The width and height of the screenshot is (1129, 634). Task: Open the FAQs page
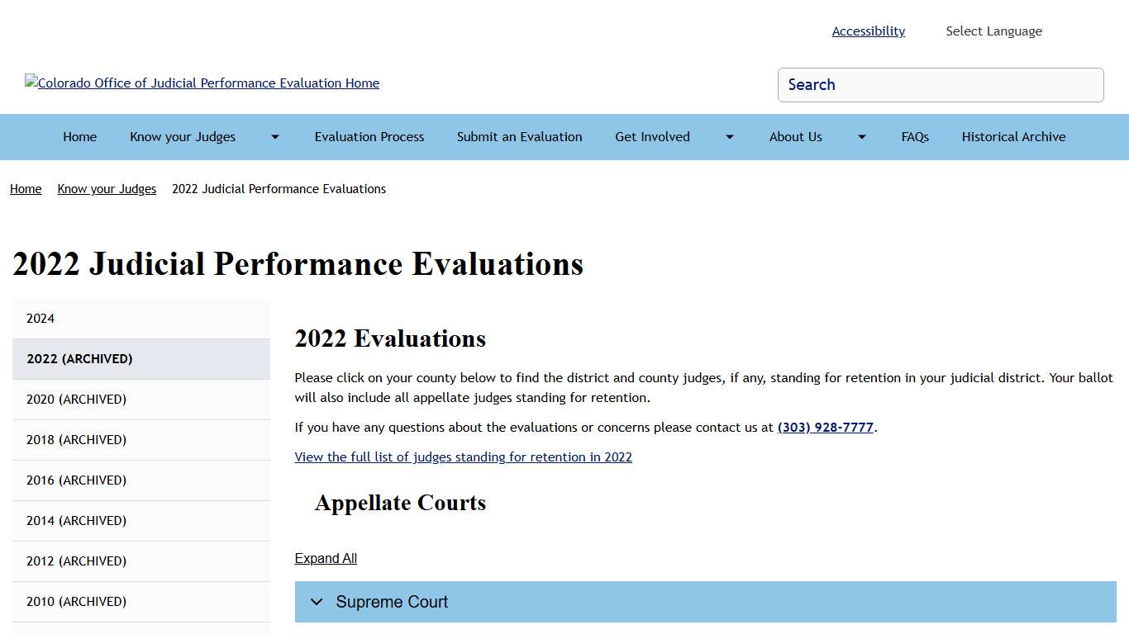click(x=915, y=137)
